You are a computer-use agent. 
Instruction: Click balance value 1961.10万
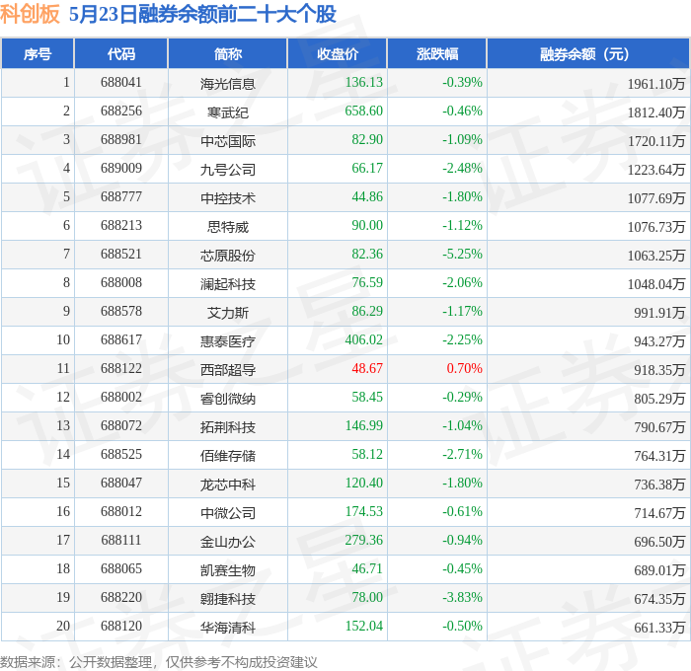click(x=656, y=83)
